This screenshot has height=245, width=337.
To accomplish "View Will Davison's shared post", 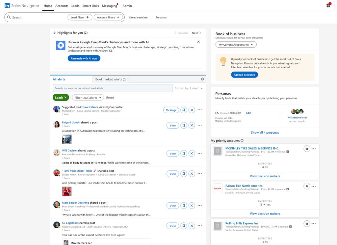I will (173, 153).
